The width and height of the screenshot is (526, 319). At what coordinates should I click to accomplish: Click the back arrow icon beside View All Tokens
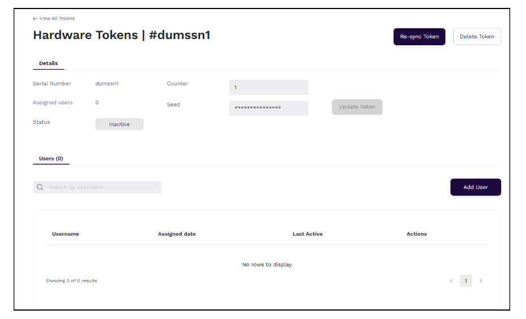click(x=35, y=19)
